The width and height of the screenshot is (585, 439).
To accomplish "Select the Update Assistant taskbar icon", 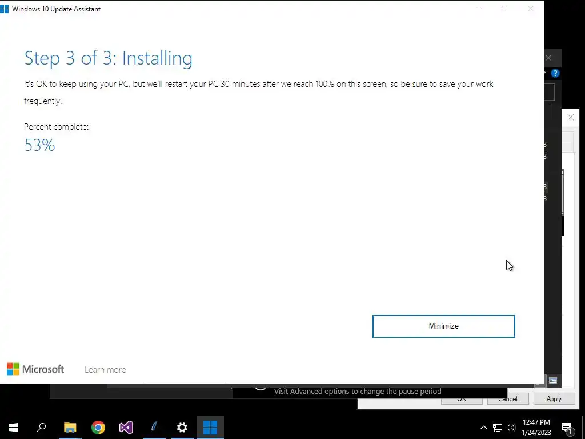I will click(x=210, y=428).
